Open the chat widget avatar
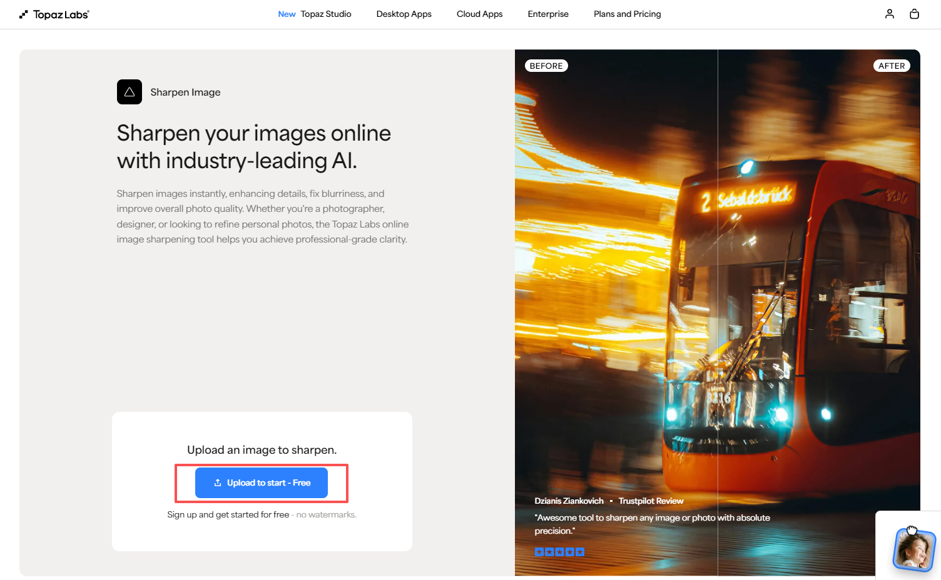 [x=913, y=549]
